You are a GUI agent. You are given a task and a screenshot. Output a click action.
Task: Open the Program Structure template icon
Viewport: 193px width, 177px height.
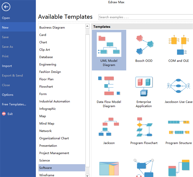click(x=179, y=127)
